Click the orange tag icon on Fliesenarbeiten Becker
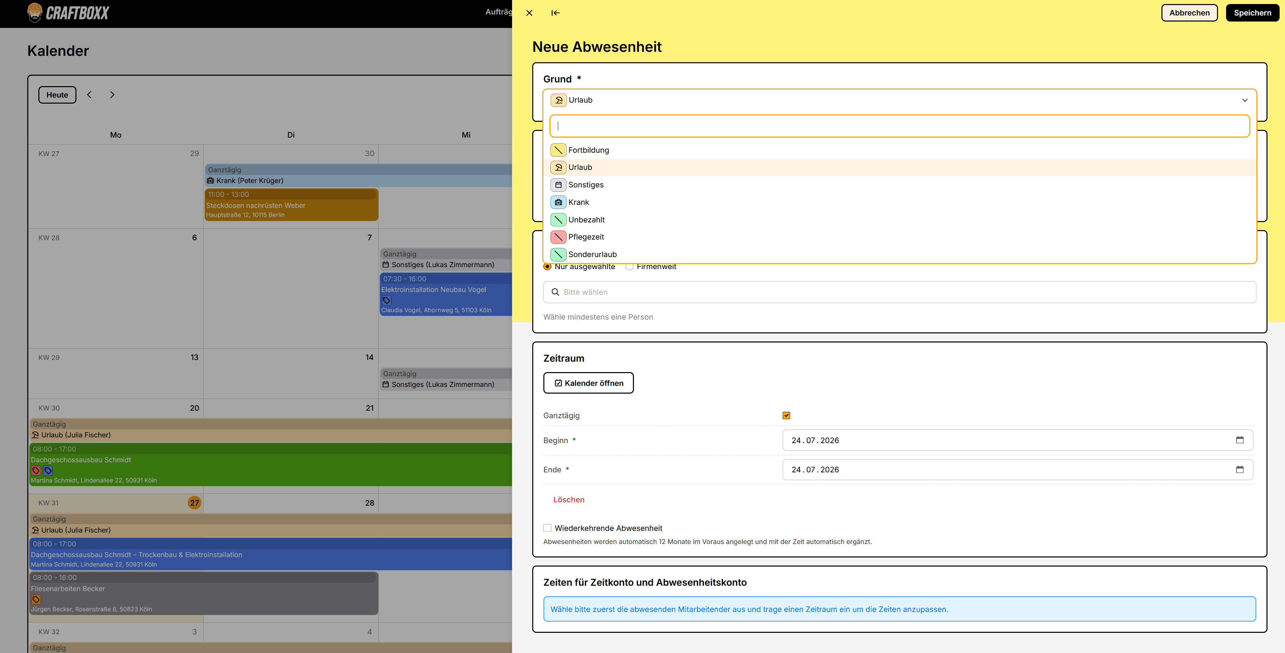The width and height of the screenshot is (1285, 653). pyautogui.click(x=36, y=600)
